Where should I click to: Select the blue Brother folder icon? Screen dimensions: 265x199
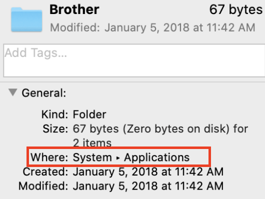point(26,19)
